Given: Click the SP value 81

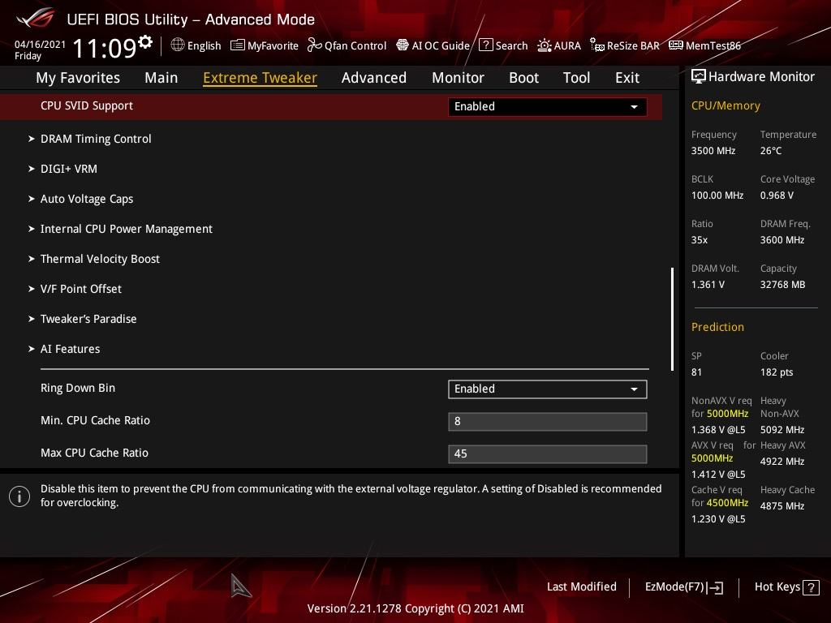Looking at the screenshot, I should pyautogui.click(x=696, y=372).
